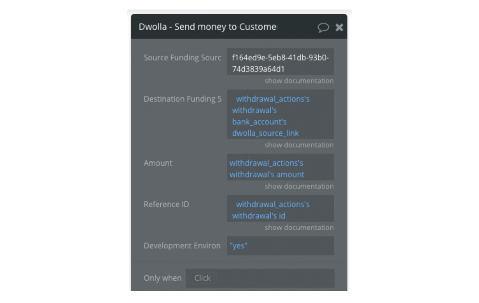Edit the Amount expression field
Image resolution: width=479 pixels, height=303 pixels.
point(280,167)
